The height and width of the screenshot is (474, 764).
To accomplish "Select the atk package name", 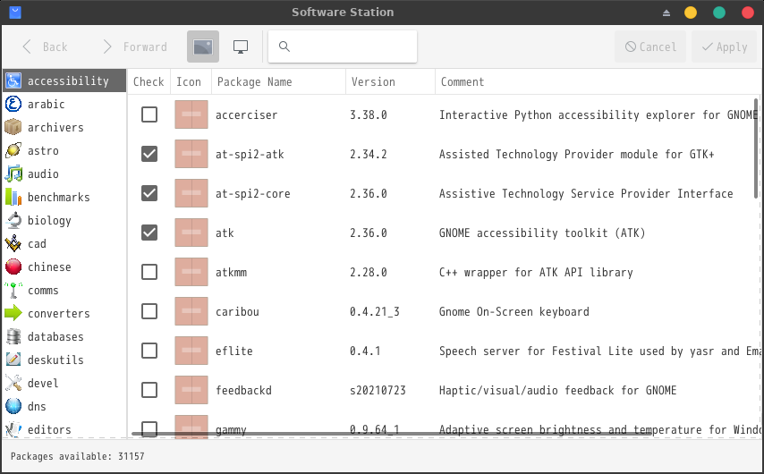I will tap(225, 233).
